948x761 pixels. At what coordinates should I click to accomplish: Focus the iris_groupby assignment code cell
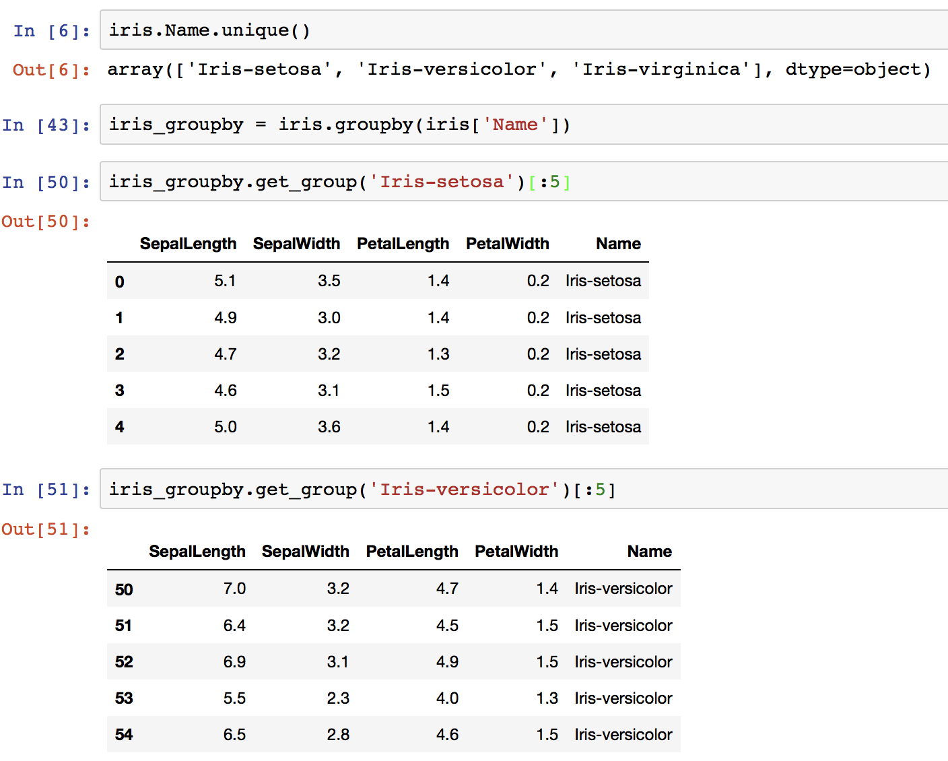(x=471, y=125)
